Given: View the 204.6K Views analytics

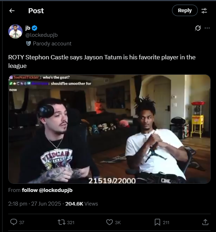Looking at the screenshot, I should point(82,204).
